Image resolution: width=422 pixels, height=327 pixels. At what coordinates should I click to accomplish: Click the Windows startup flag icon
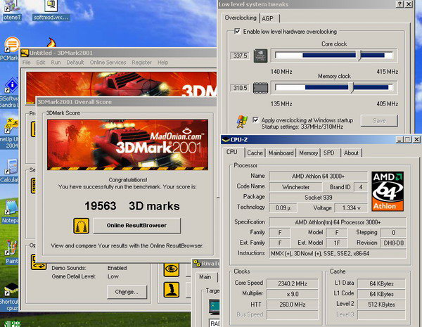[242, 122]
